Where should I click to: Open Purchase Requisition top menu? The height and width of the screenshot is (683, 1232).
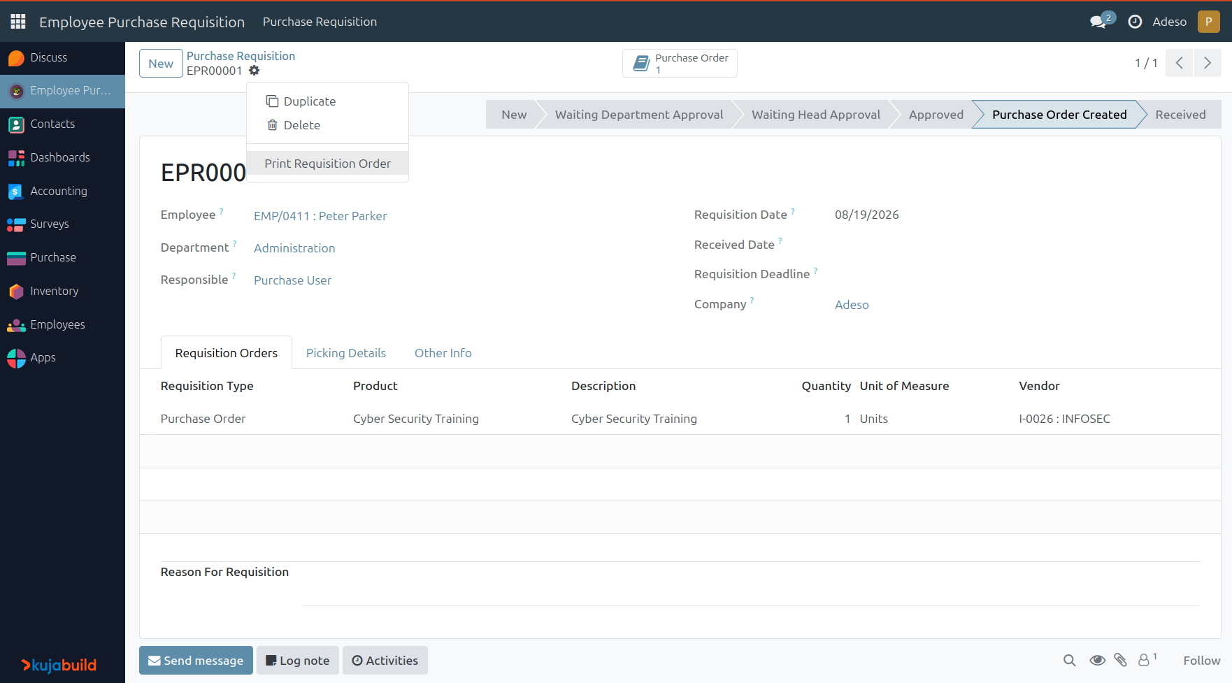tap(320, 22)
